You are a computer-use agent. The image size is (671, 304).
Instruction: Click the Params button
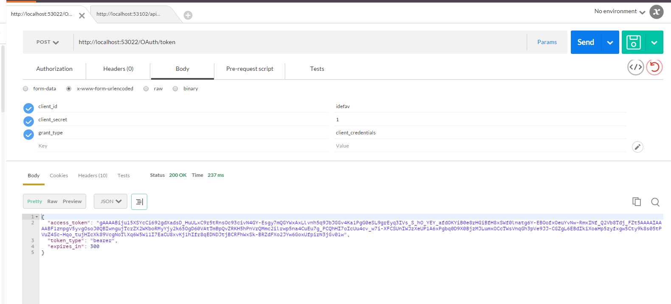[547, 42]
